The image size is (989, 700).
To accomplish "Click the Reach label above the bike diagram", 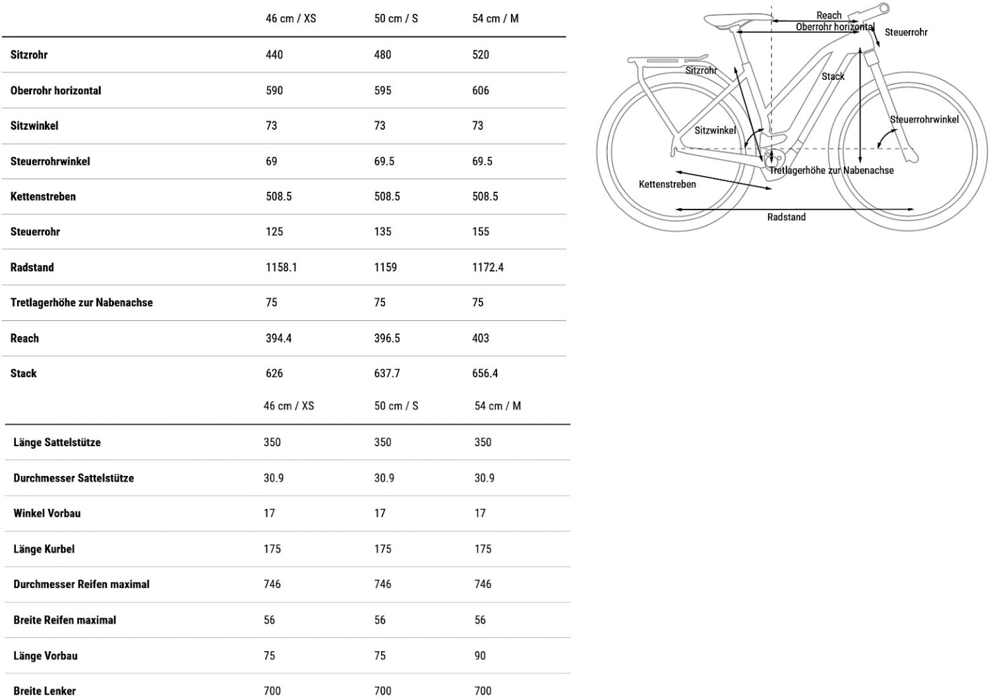I will tap(829, 15).
